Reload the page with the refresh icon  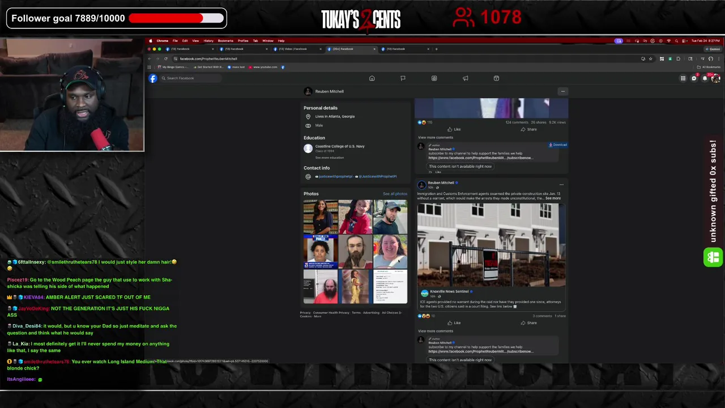[x=166, y=59]
